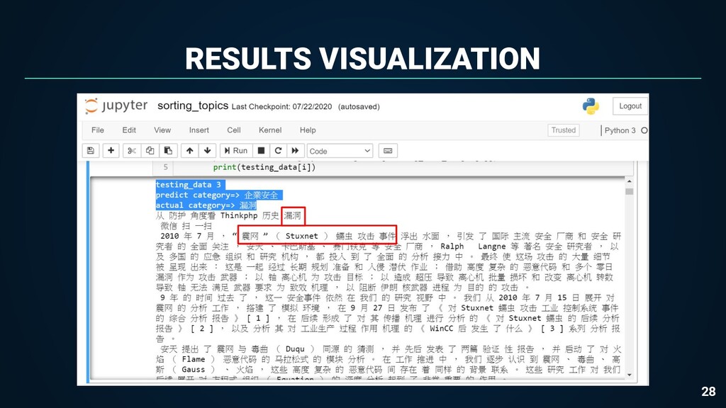
Task: Cut selected cells with scissors icon
Action: [x=131, y=151]
